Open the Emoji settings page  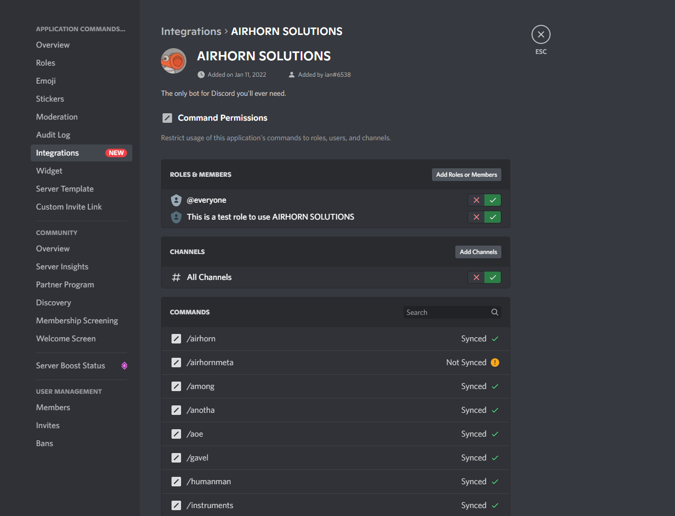[x=82, y=81]
